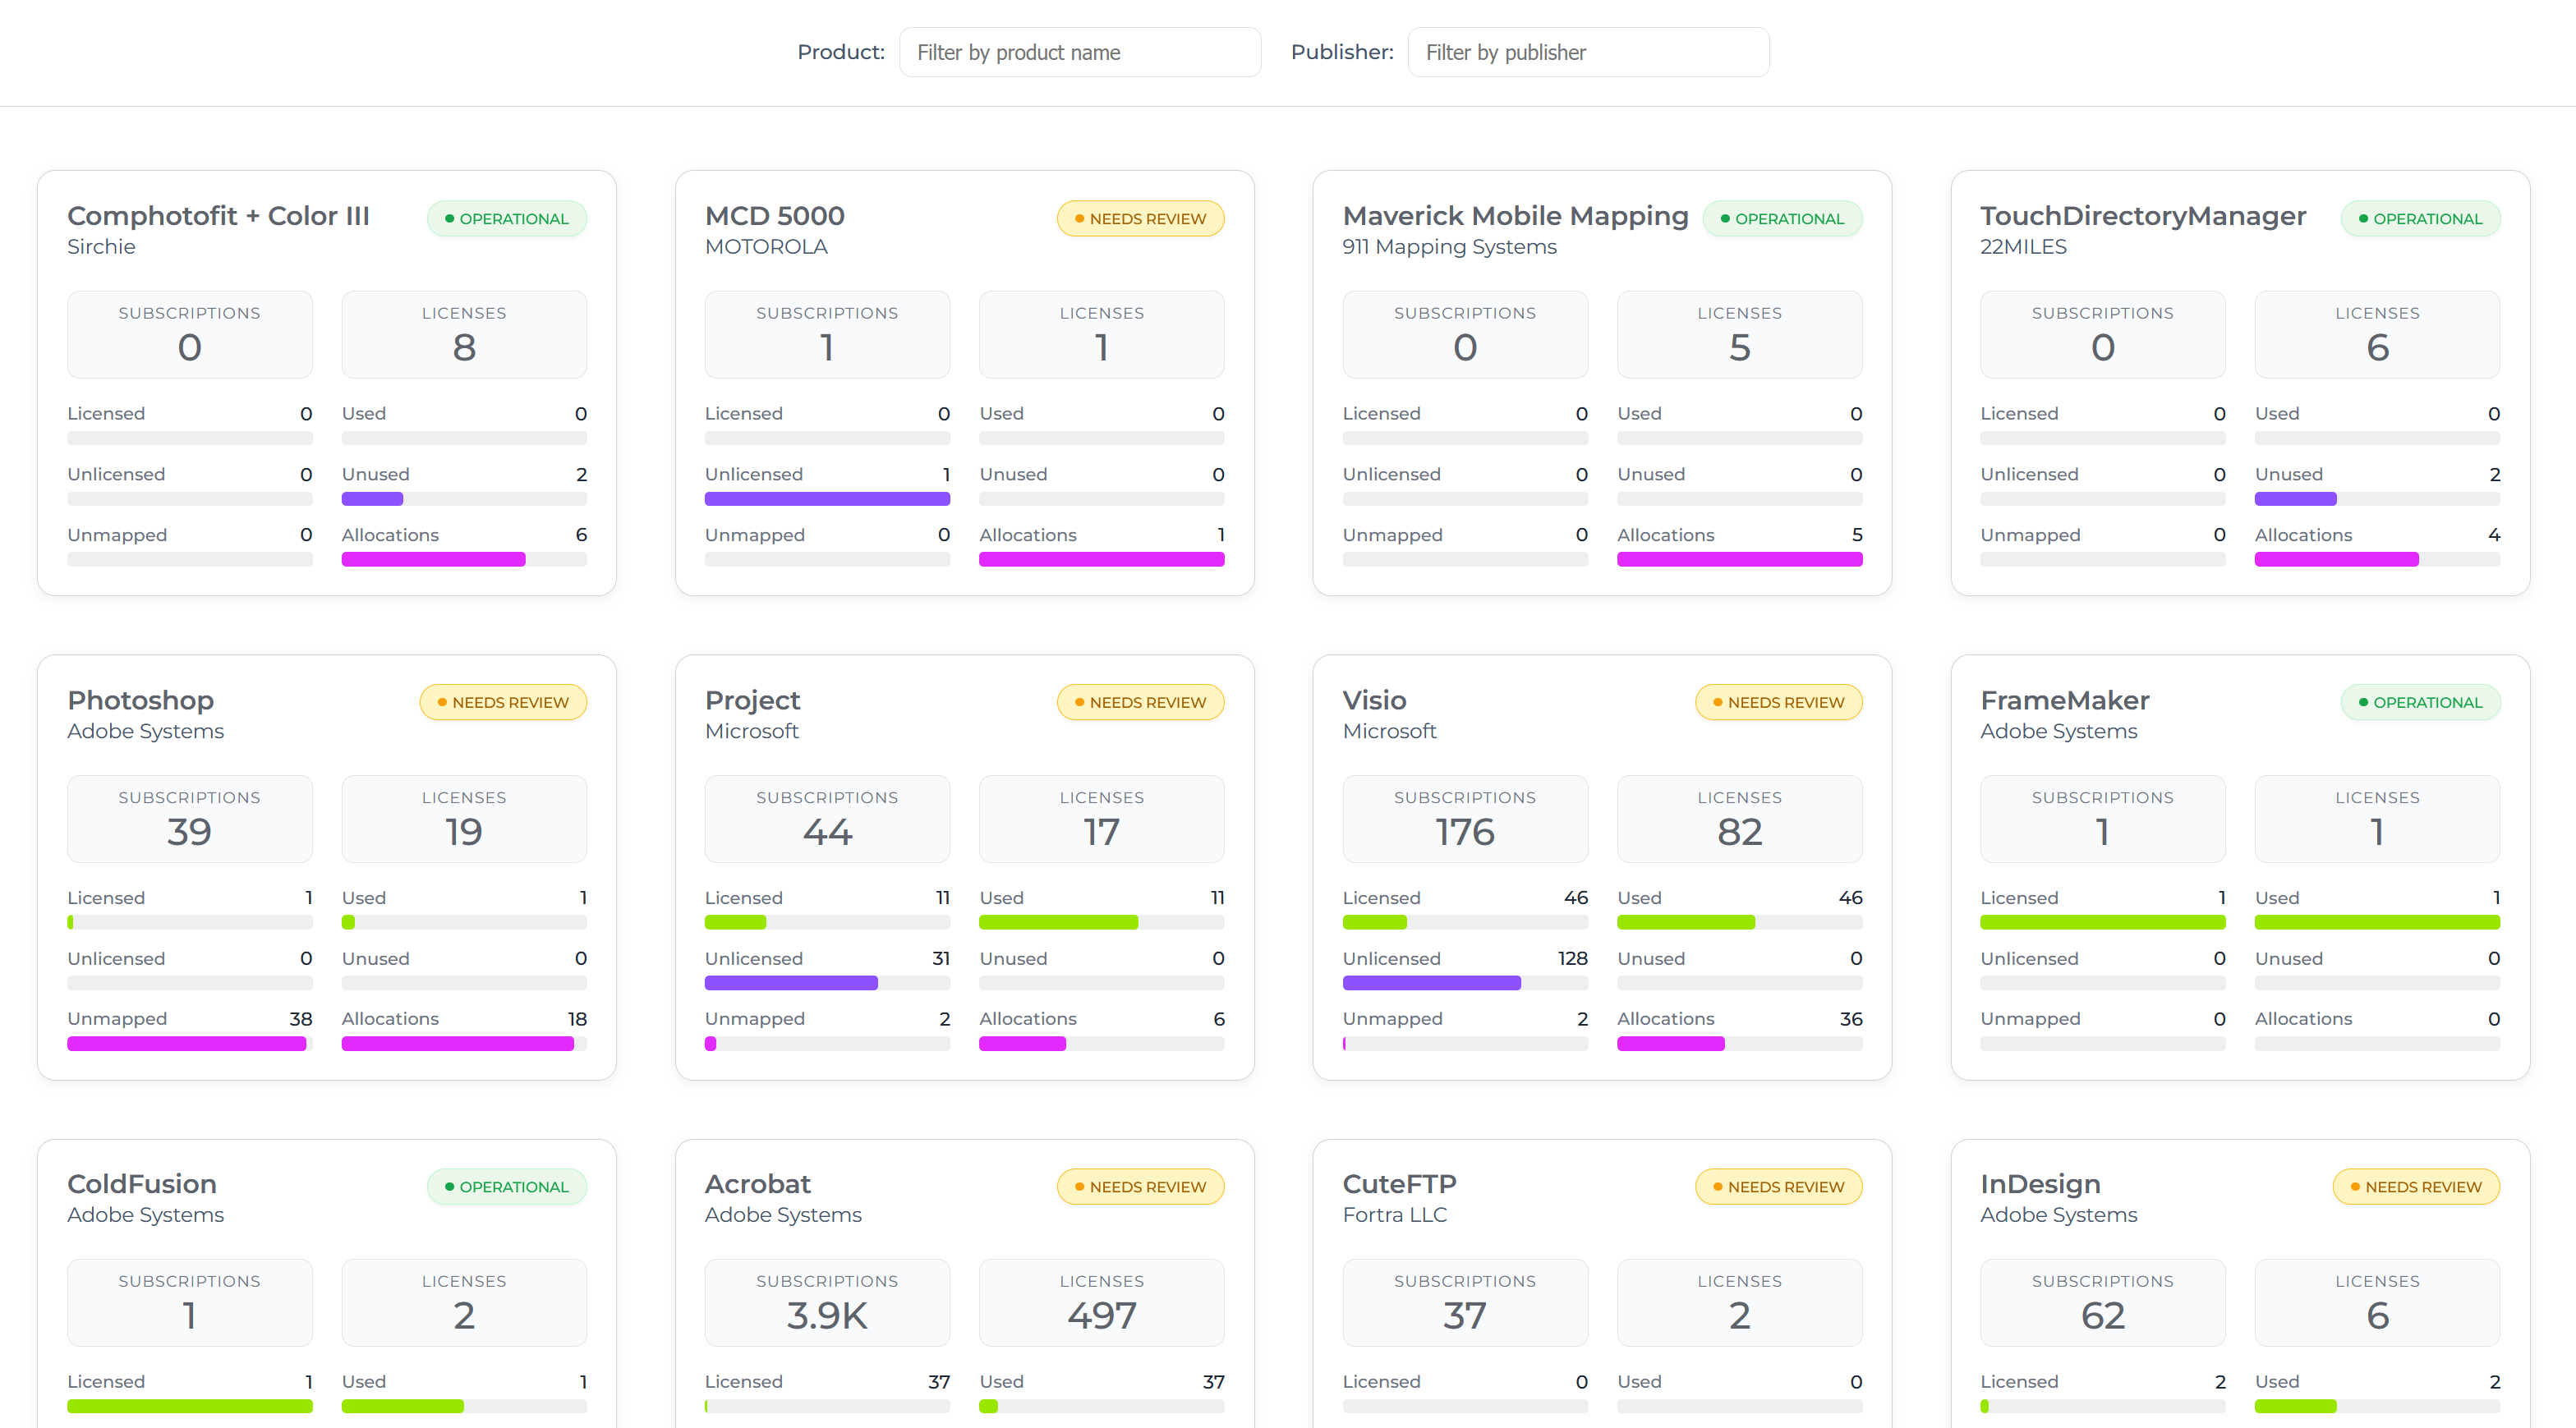Click the FrameMaker Operational status badge
The image size is (2576, 1428).
[x=2419, y=702]
